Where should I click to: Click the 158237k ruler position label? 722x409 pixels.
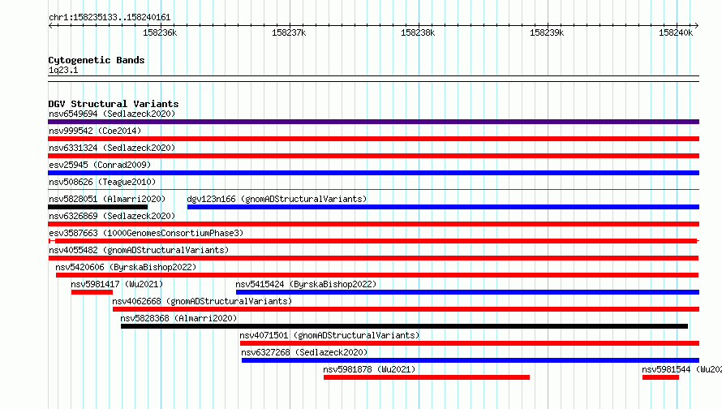[289, 32]
